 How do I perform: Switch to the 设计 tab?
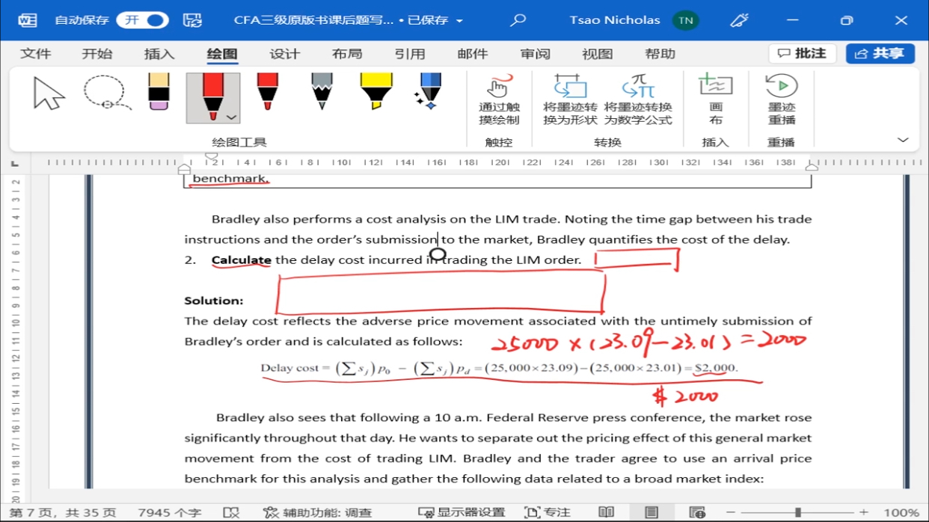point(284,54)
